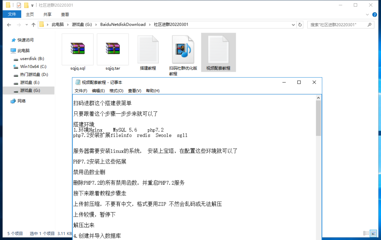Select 此电脑 in navigation pane

(23, 51)
